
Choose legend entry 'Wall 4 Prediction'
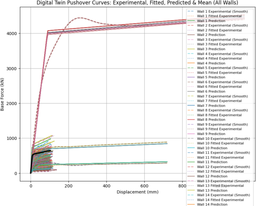click(x=206, y=63)
